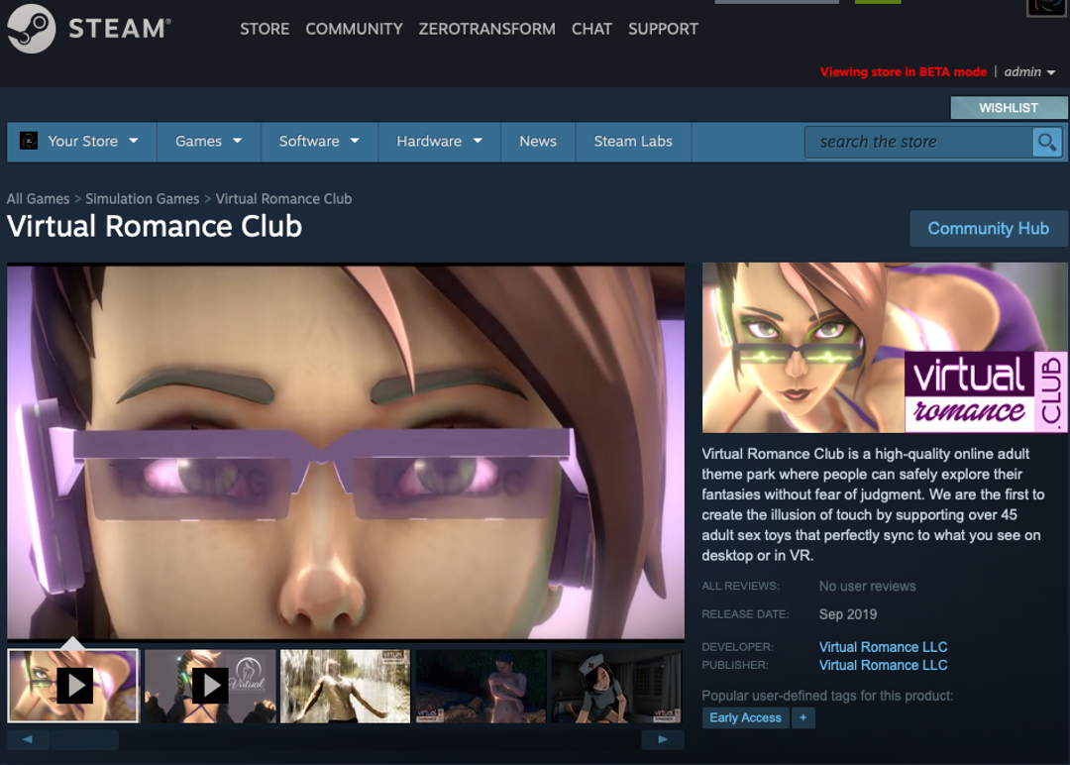Open the CHAT menu item
Image resolution: width=1070 pixels, height=765 pixels.
[x=591, y=29]
